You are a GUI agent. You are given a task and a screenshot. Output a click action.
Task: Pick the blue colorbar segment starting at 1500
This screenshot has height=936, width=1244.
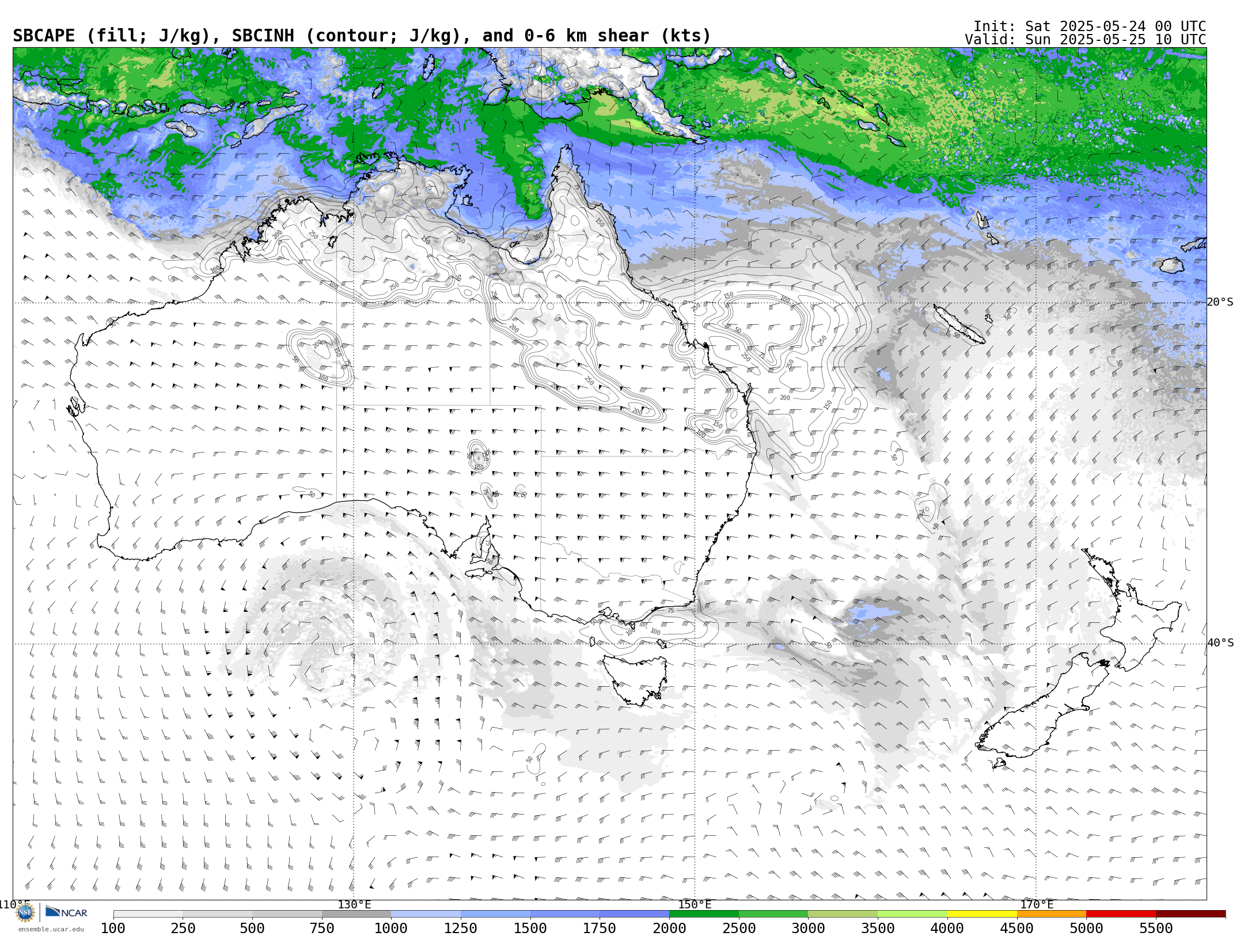(565, 914)
